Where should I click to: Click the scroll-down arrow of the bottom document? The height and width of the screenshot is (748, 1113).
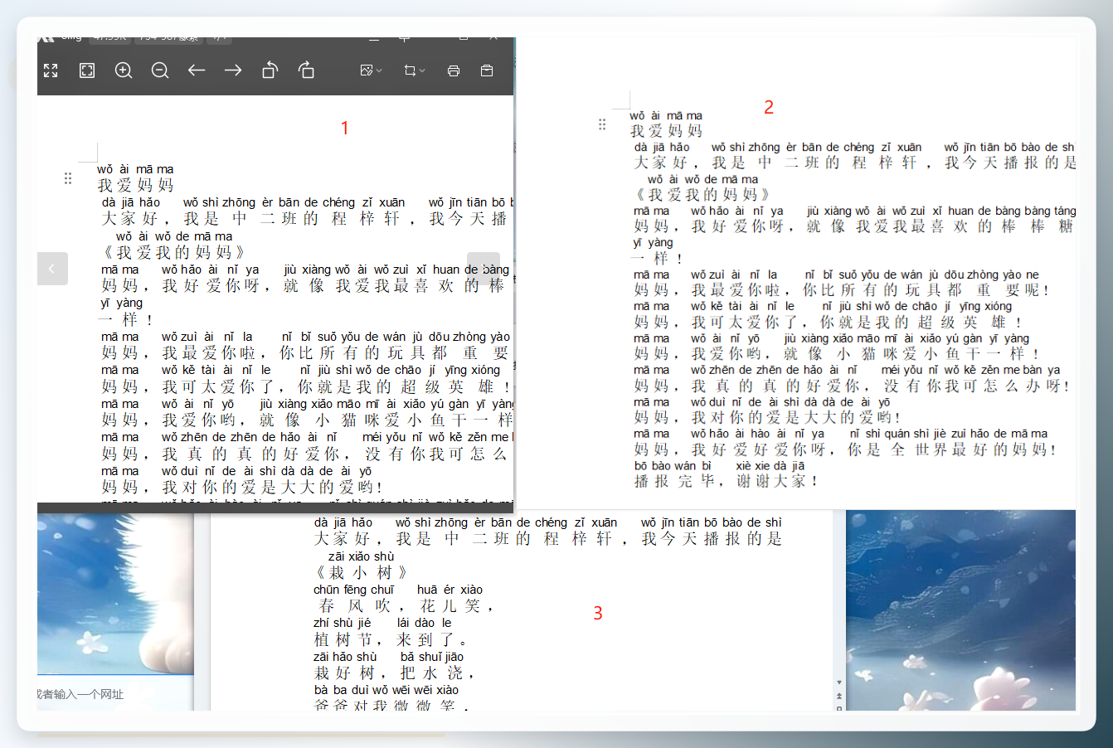pyautogui.click(x=839, y=682)
